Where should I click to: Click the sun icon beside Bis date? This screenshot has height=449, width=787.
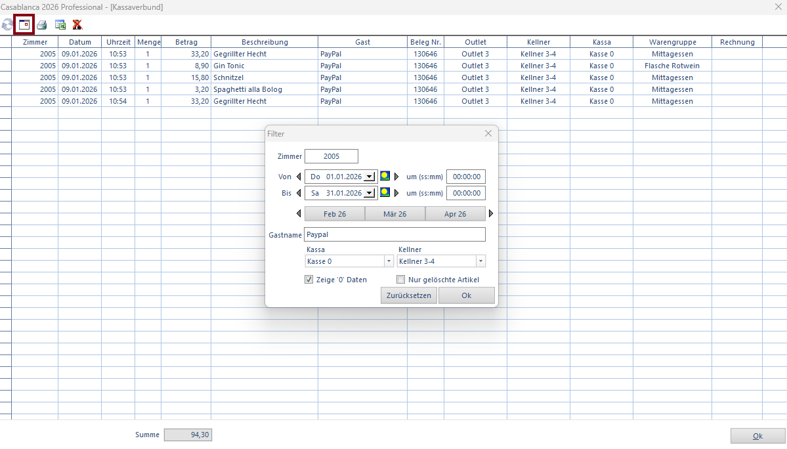(x=385, y=192)
